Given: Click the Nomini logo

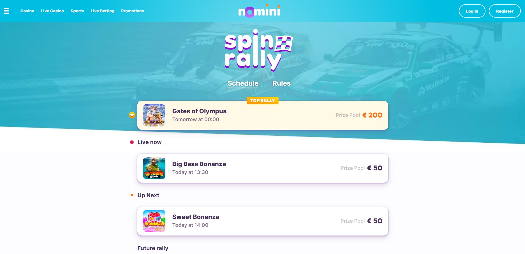Looking at the screenshot, I should [x=259, y=11].
